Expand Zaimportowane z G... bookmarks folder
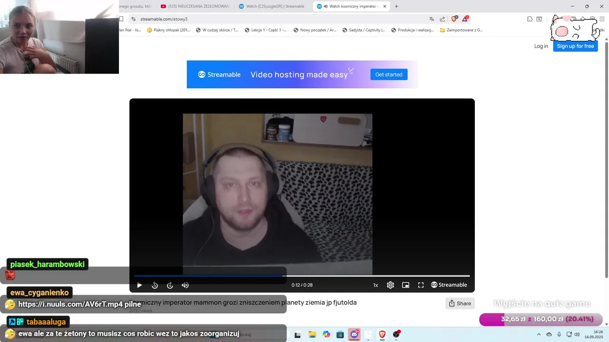Image resolution: width=609 pixels, height=342 pixels. (461, 30)
